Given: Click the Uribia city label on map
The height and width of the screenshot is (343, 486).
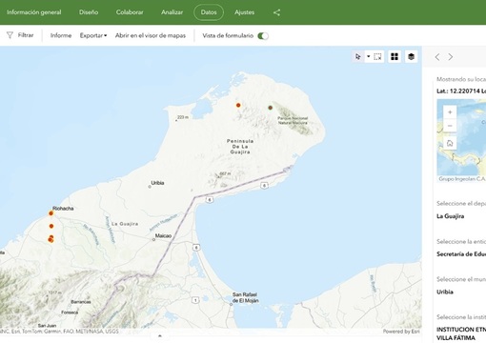Looking at the screenshot, I should coord(157,183).
